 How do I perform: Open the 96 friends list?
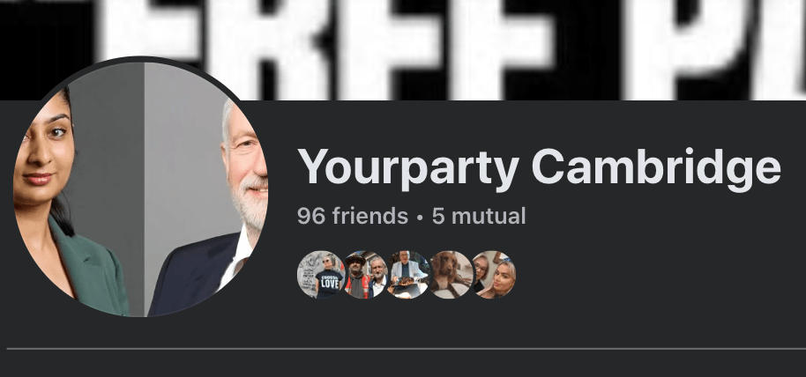click(353, 216)
